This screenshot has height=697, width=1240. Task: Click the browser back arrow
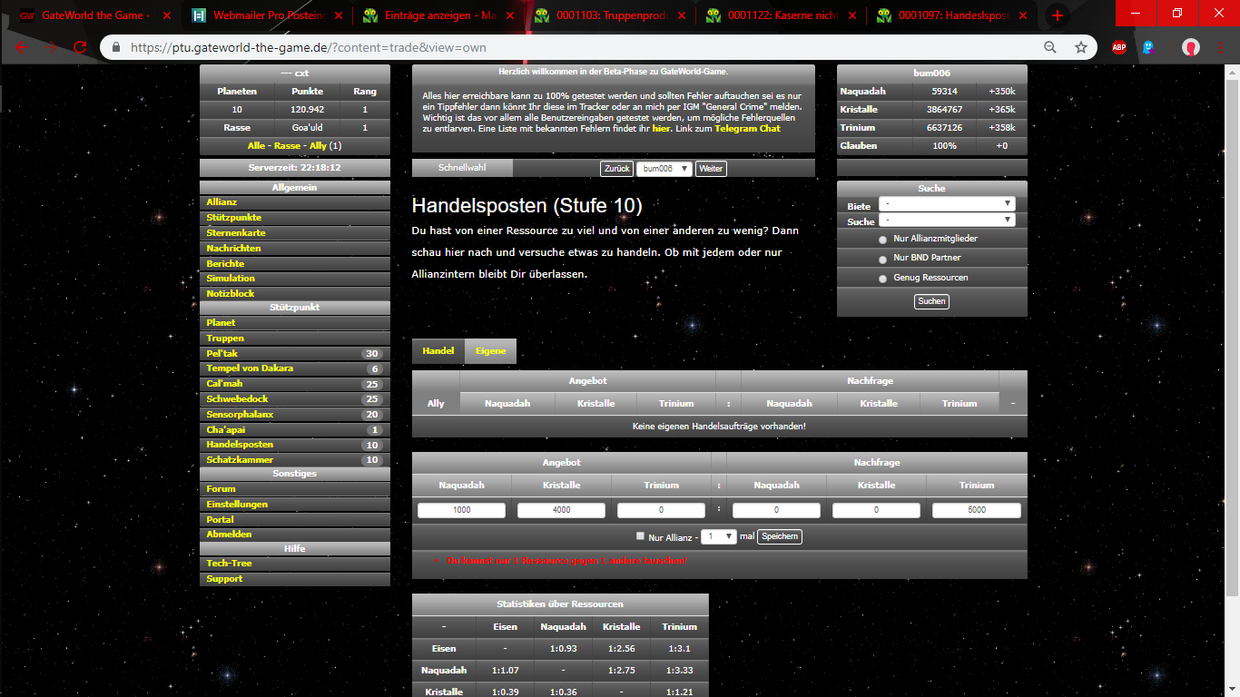tap(22, 47)
